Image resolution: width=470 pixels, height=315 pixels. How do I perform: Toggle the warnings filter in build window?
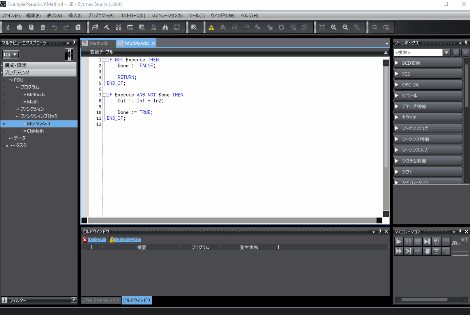pyautogui.click(x=125, y=240)
